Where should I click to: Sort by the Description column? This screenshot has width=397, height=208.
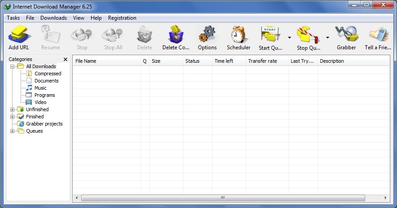pos(353,61)
